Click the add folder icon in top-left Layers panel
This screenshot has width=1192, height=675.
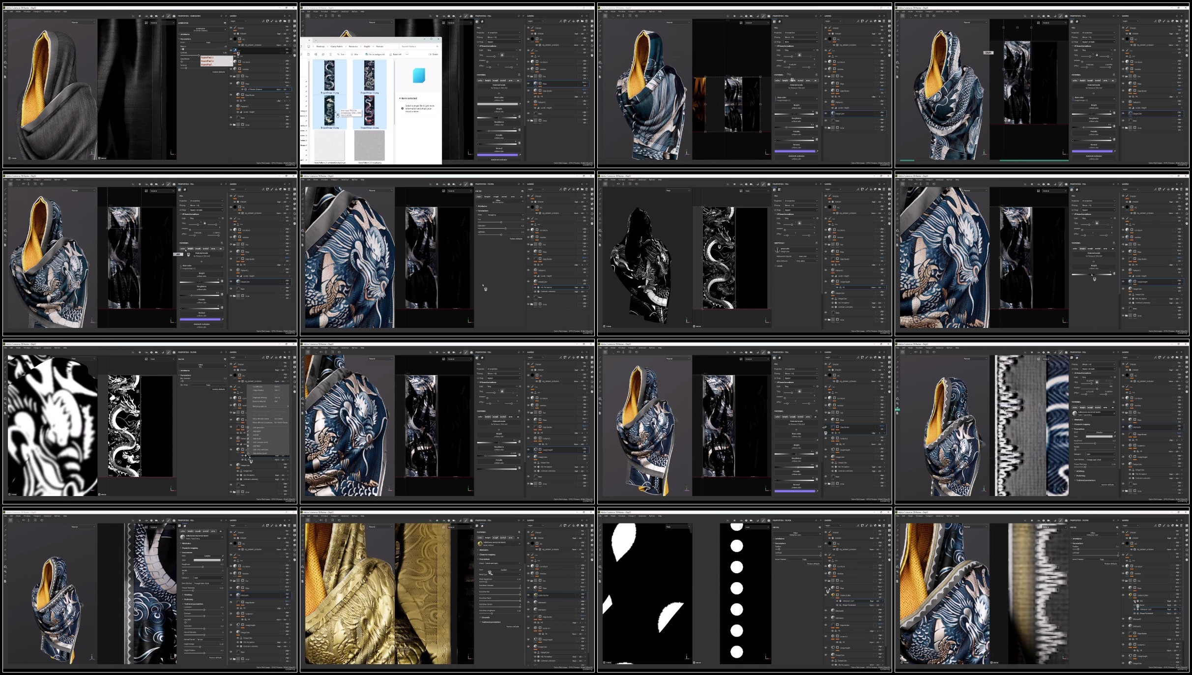[285, 21]
